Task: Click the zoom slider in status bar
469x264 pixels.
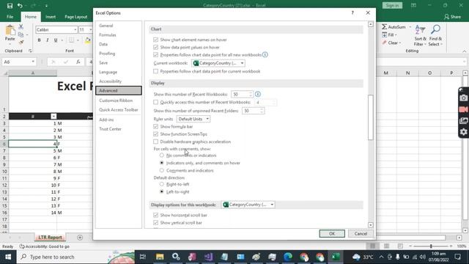Action: (431, 246)
